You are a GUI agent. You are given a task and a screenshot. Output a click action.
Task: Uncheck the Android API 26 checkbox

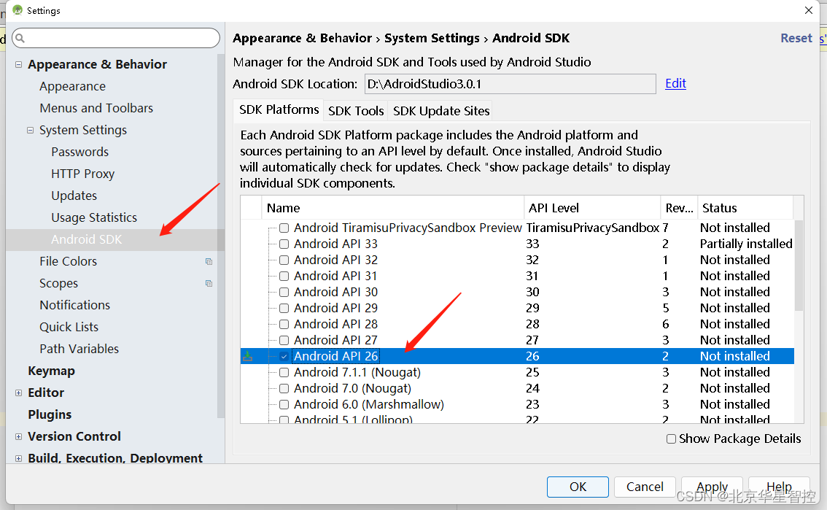(x=283, y=356)
